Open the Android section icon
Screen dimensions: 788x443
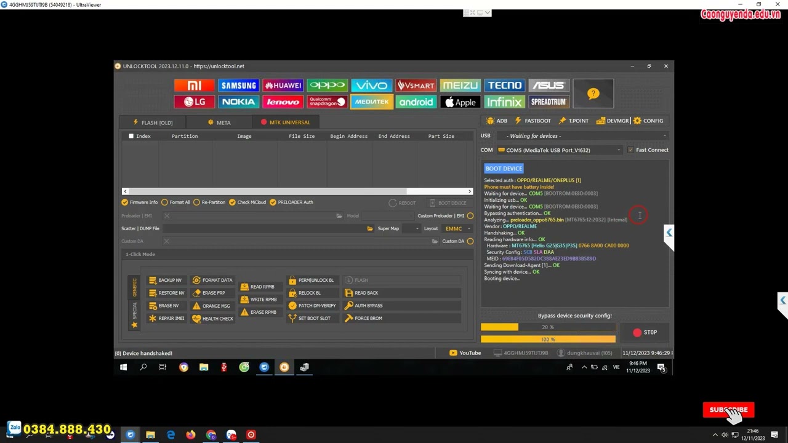click(x=416, y=102)
